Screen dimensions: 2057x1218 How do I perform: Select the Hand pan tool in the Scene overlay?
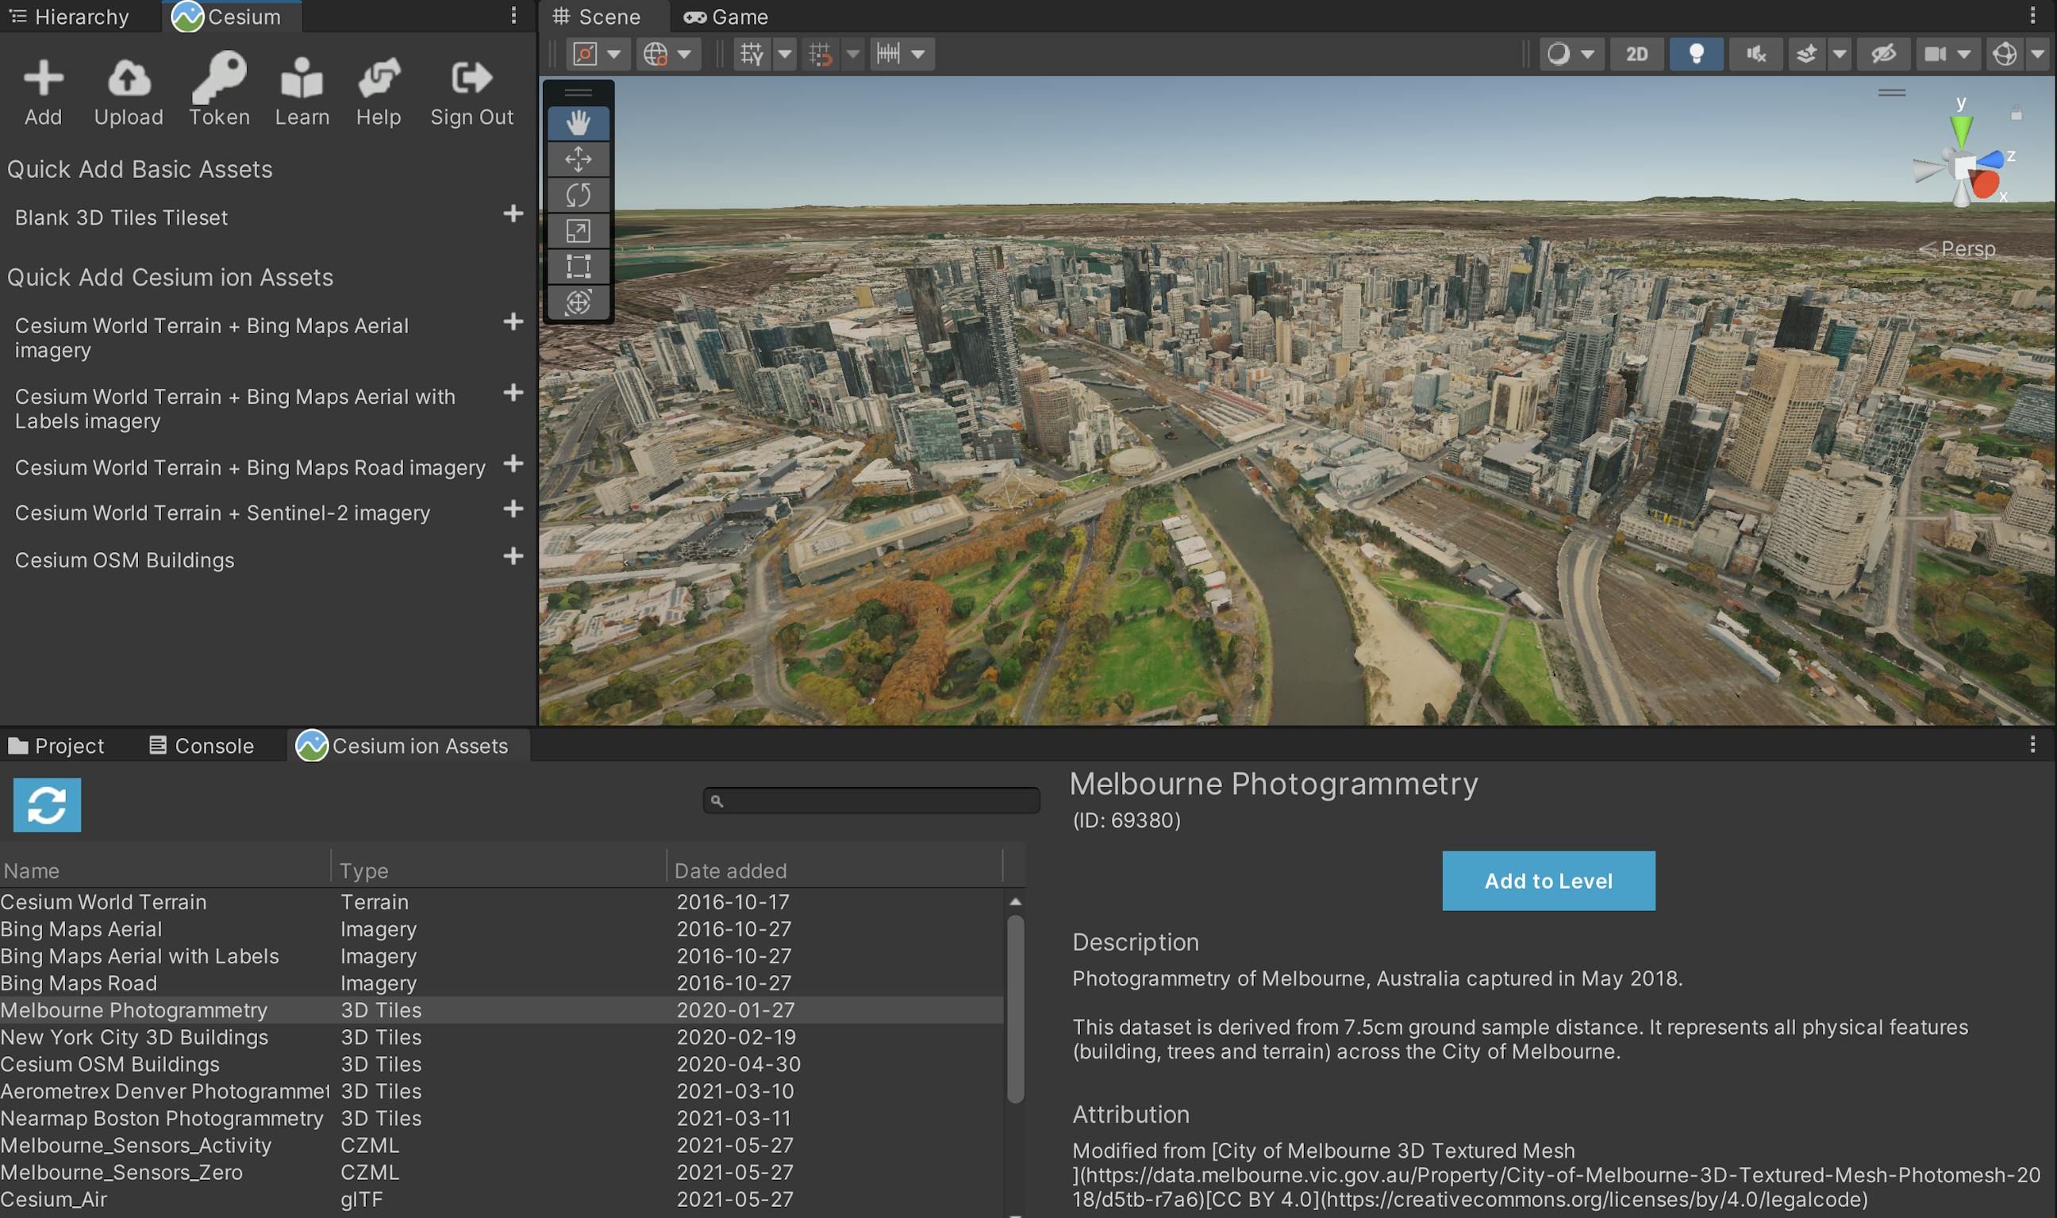pos(579,122)
